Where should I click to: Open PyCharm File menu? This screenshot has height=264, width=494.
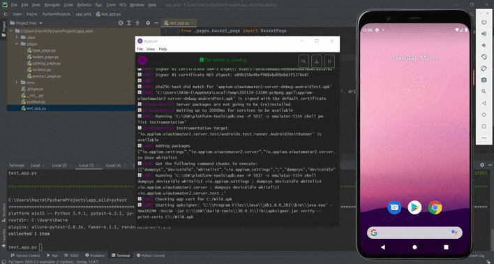[x=14, y=5]
